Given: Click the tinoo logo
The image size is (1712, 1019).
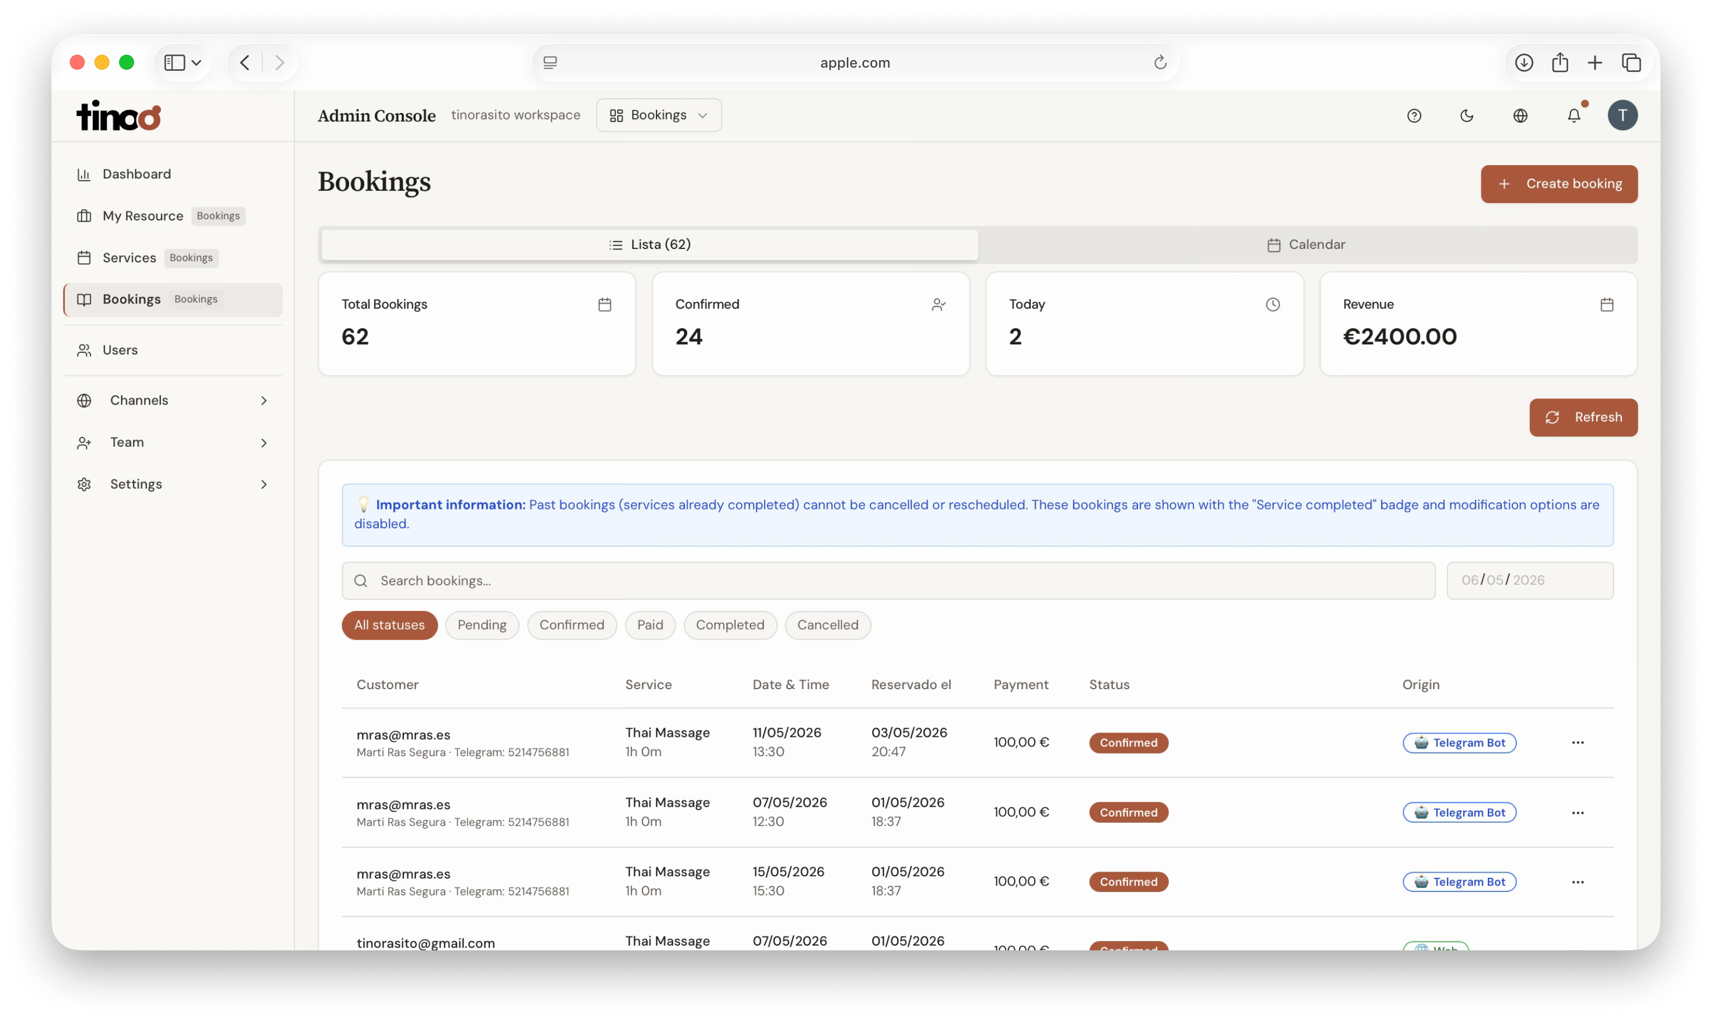Looking at the screenshot, I should point(118,115).
